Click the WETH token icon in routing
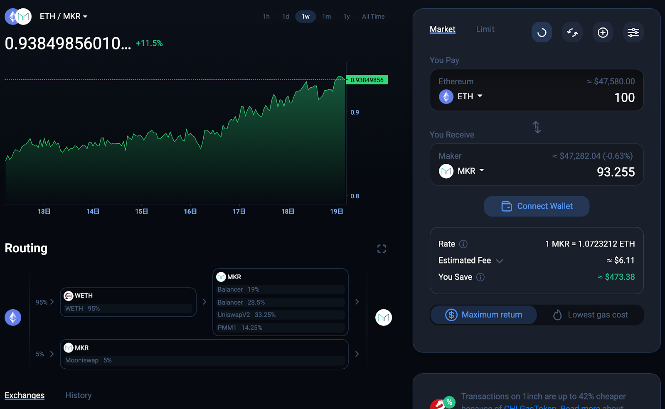The image size is (665, 409). coord(69,296)
